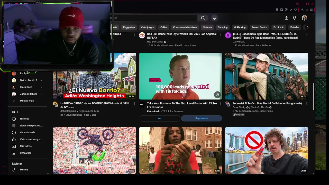
Task: Click the heart bookmarks icon
Action: (x=296, y=10)
